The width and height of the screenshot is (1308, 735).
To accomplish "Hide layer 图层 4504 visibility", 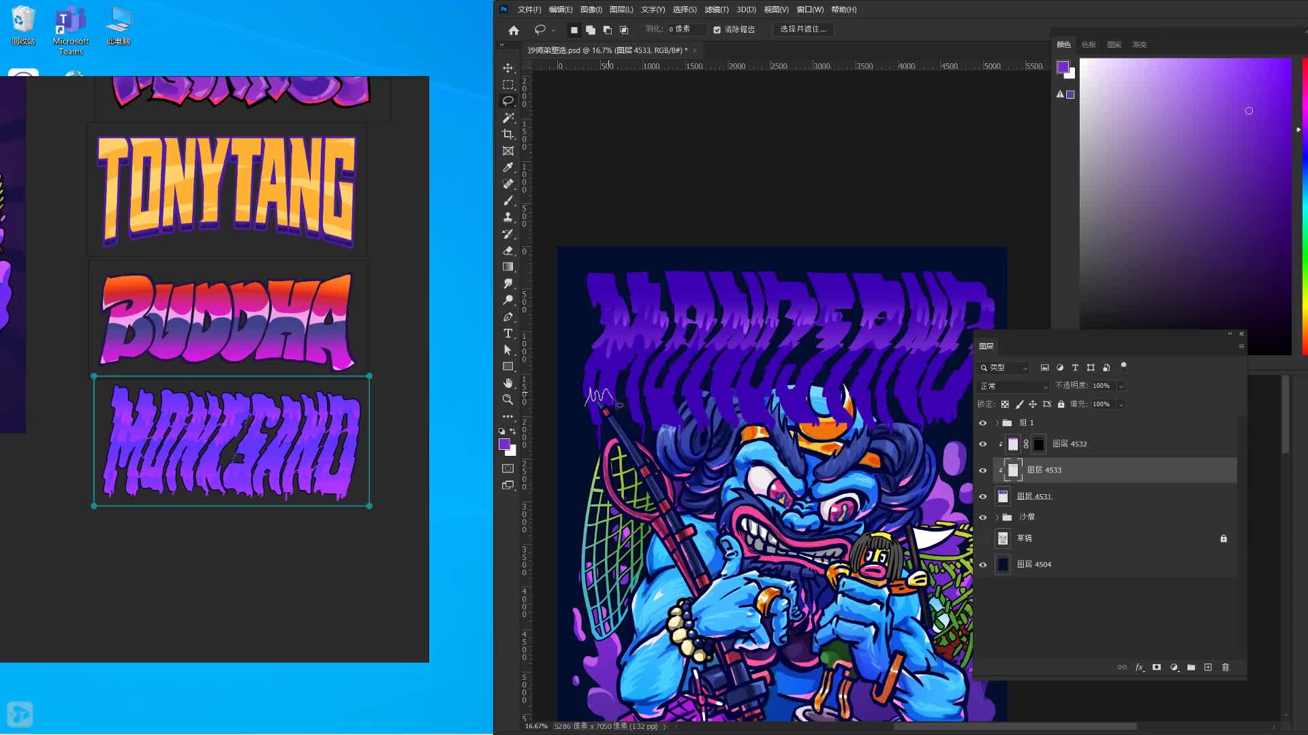I will point(982,565).
